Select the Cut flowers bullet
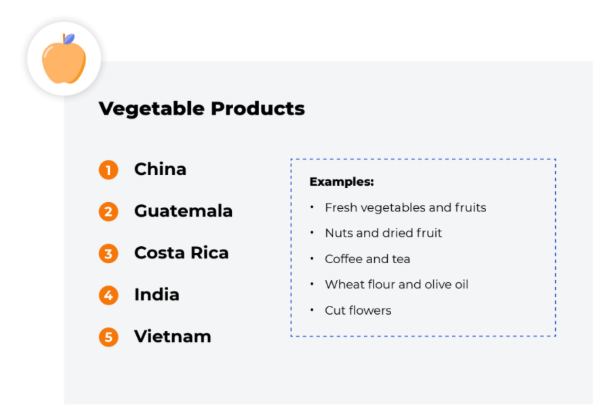Image resolution: width=602 pixels, height=415 pixels. pyautogui.click(x=358, y=311)
